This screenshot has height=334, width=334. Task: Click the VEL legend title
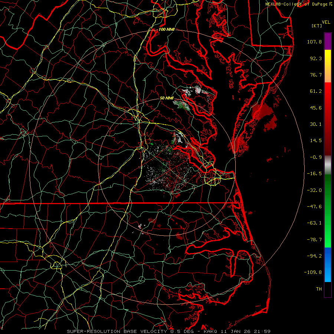coord(326,22)
